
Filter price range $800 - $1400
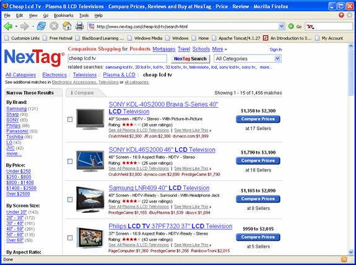pos(20,183)
